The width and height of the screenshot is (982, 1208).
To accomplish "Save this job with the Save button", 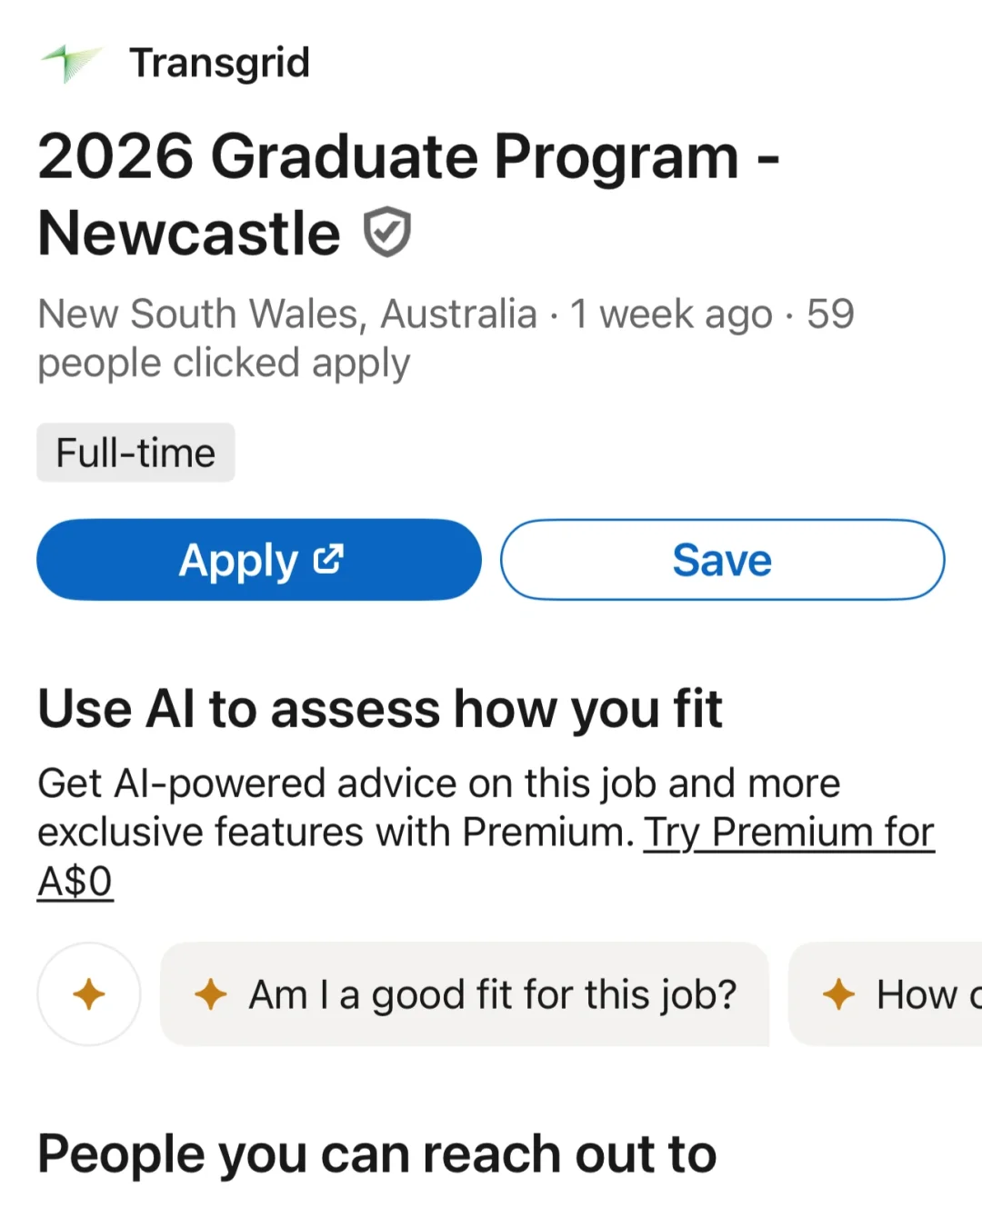I will (722, 560).
